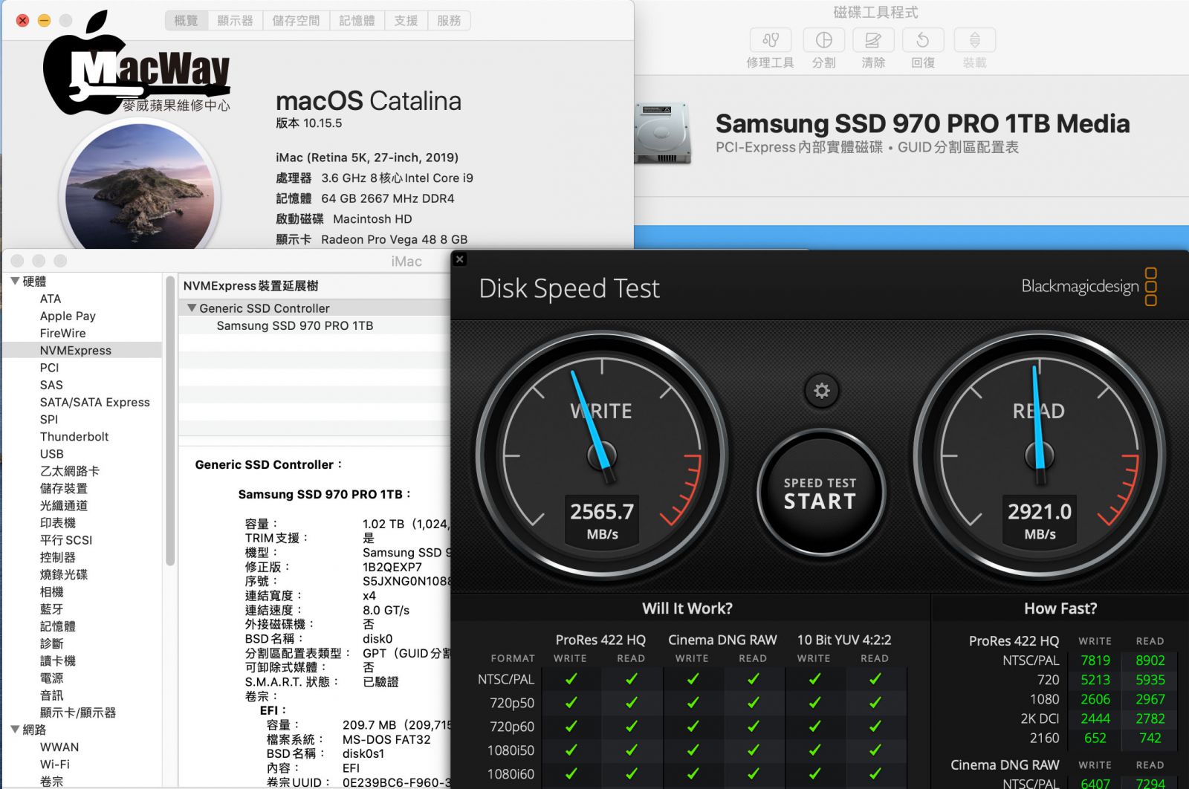The width and height of the screenshot is (1189, 789).
Task: Select FireWire in the hardware list
Action: [x=62, y=333]
